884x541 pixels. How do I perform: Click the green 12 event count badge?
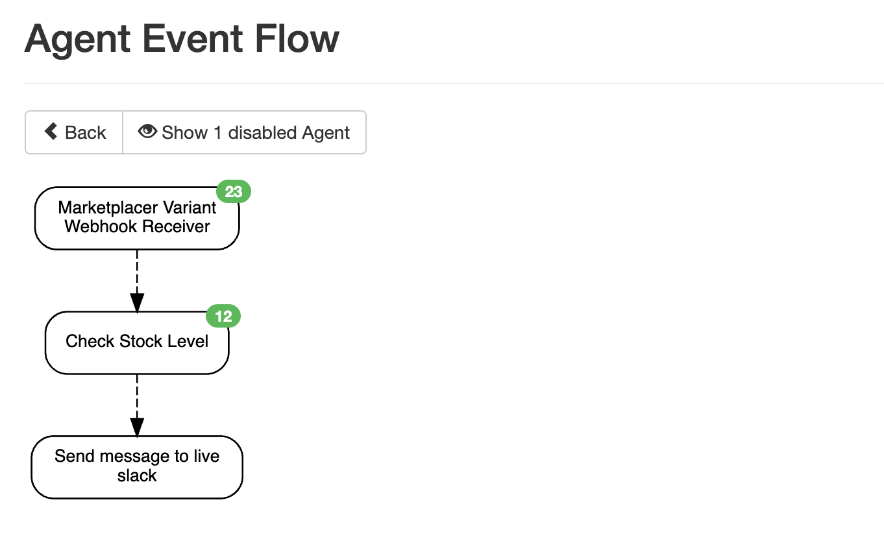pyautogui.click(x=223, y=317)
